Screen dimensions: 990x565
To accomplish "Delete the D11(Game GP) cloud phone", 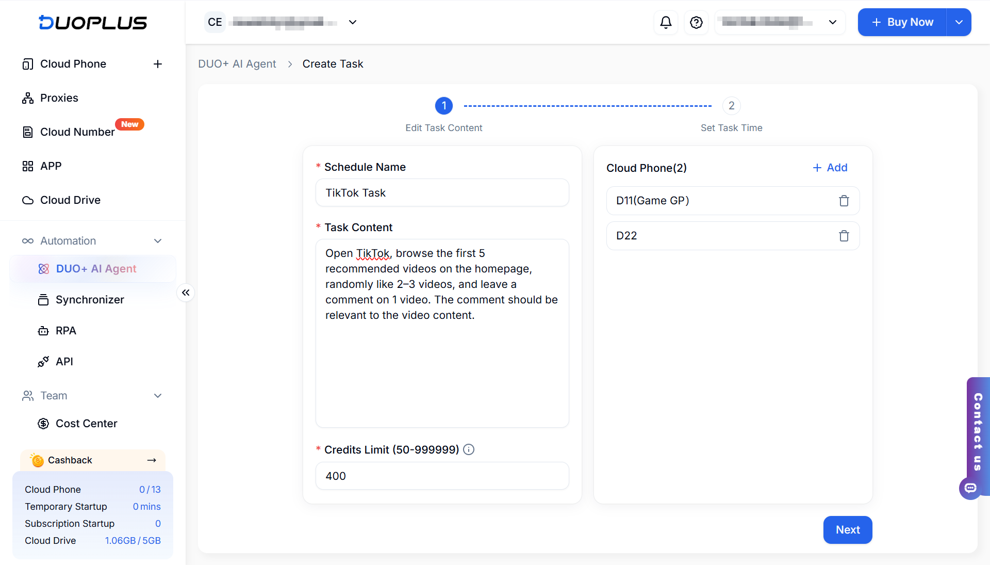I will coord(844,201).
